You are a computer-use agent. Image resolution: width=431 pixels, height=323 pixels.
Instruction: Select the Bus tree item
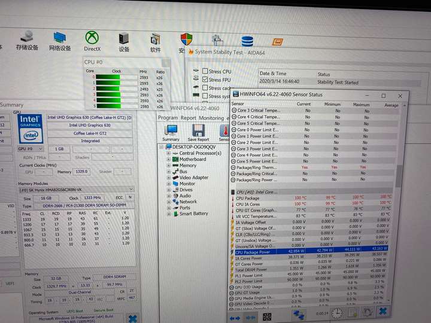click(183, 172)
